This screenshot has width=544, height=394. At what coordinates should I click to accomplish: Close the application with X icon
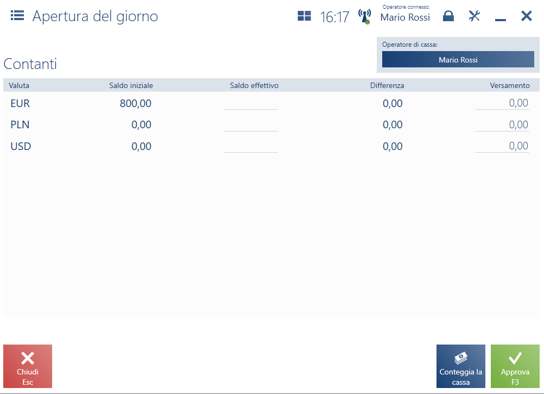pos(526,16)
